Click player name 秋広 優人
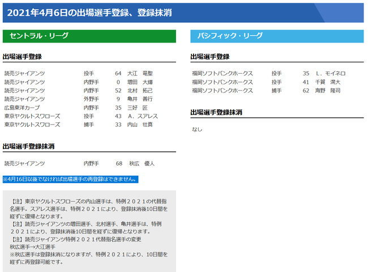Screen dimensions: 368x272 point(142,163)
